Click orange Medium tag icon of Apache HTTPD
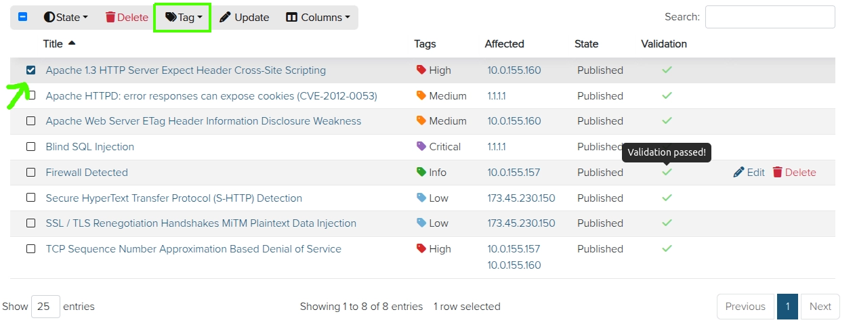The width and height of the screenshot is (855, 333). pos(421,96)
